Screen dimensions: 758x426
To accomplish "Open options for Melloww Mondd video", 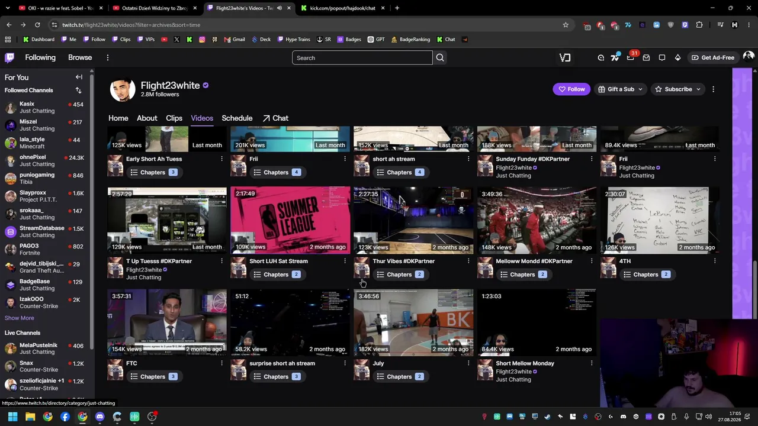I will pos(591,261).
